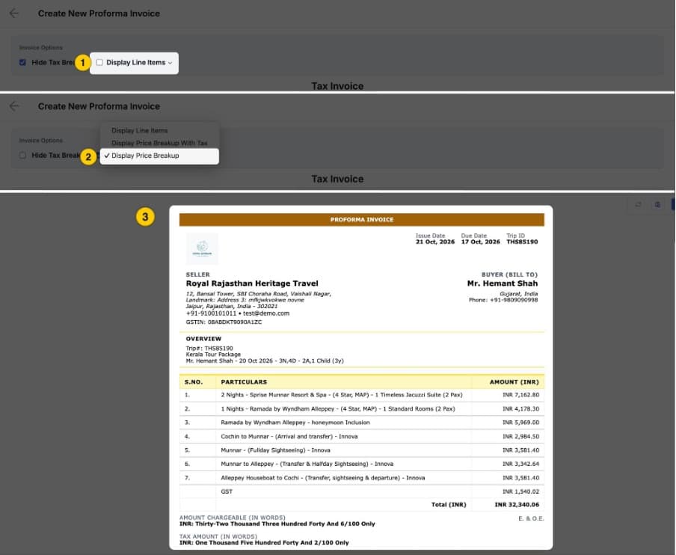Choose Display Line Items in the open menu

[x=139, y=130]
